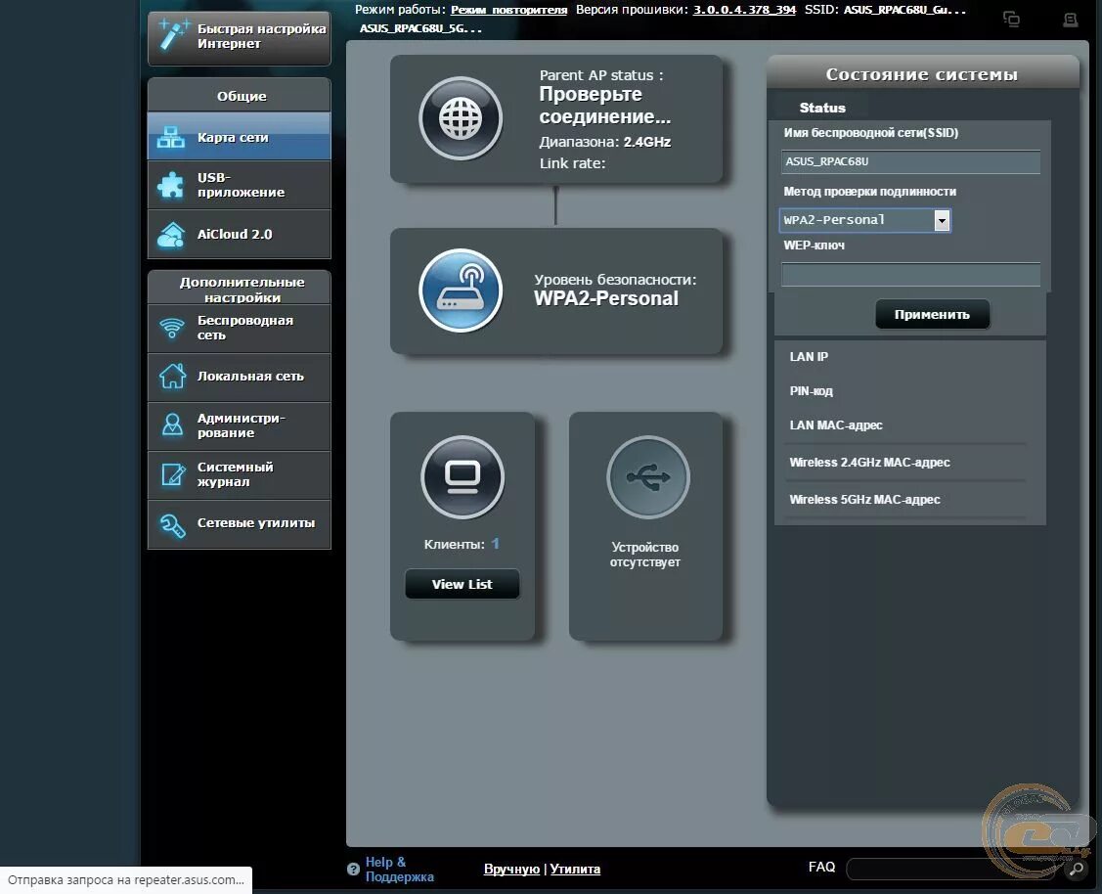Click the firmware version 3.0.0.4.378_394 link
Viewport: 1102px width, 894px height.
tap(744, 10)
